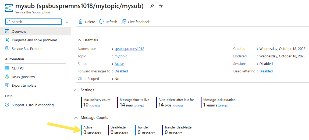Click the Active message count tile
This screenshot has height=140, width=309.
pyautogui.click(x=91, y=130)
